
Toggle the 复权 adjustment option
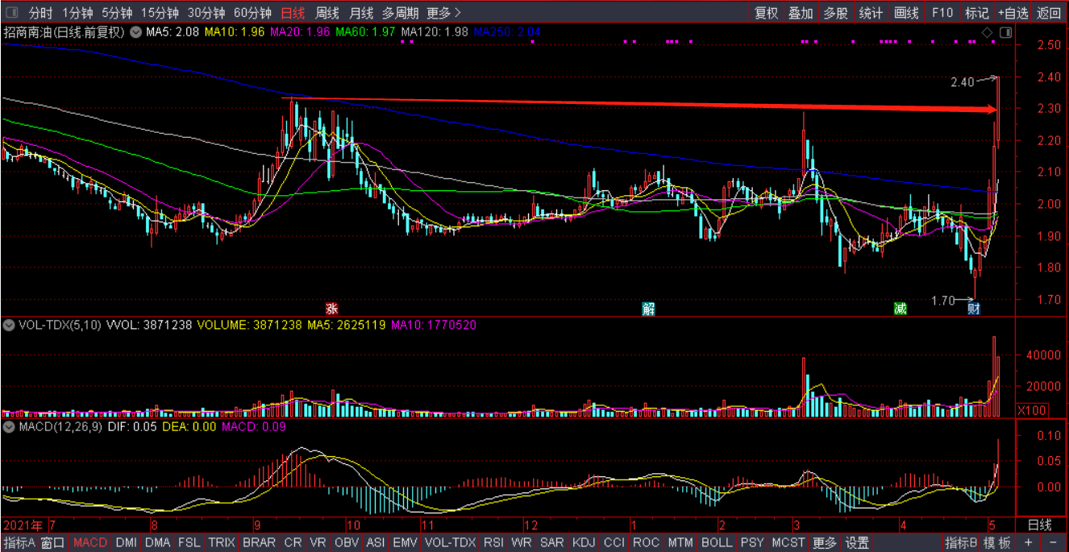[766, 13]
